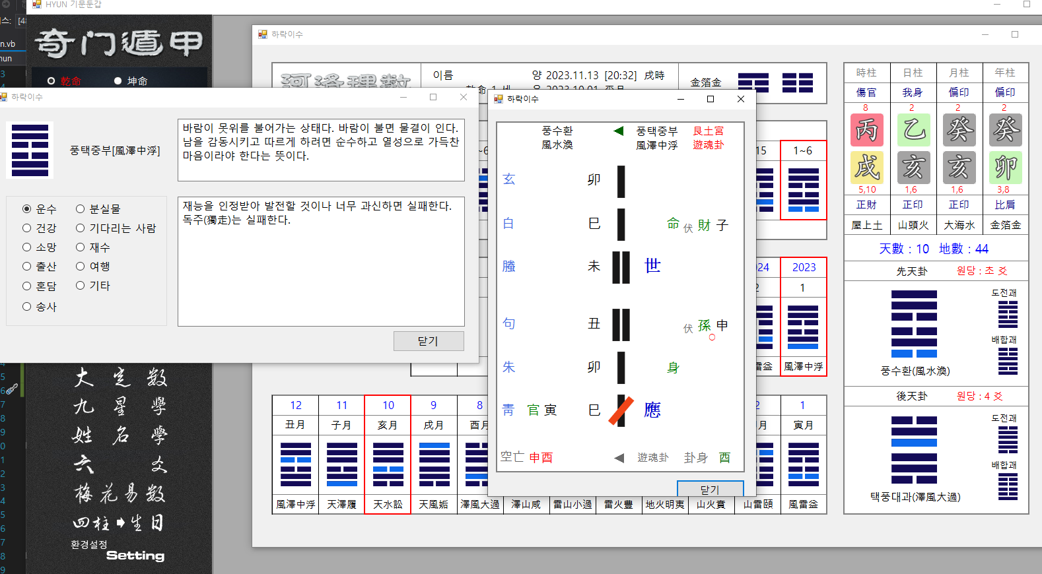The height and width of the screenshot is (574, 1042).
Task: Click 도전괘 small hexagram under 先天卦
Action: (x=1008, y=314)
